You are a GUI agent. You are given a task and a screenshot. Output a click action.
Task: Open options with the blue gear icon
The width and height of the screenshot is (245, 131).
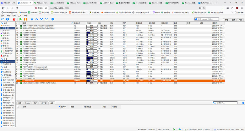[53, 19]
